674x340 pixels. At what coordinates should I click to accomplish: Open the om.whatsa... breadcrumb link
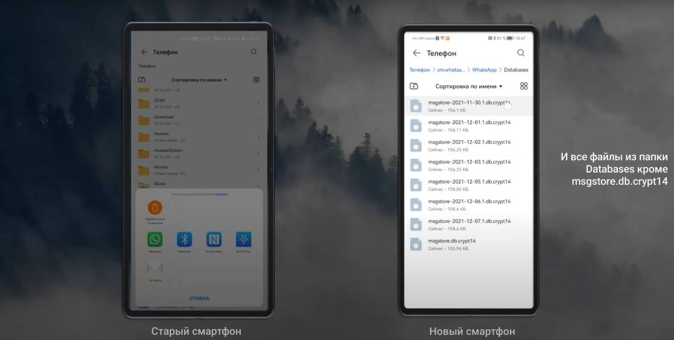(x=450, y=70)
